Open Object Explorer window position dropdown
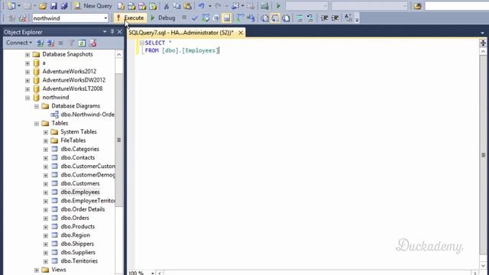This screenshot has width=489, height=275. 105,32
